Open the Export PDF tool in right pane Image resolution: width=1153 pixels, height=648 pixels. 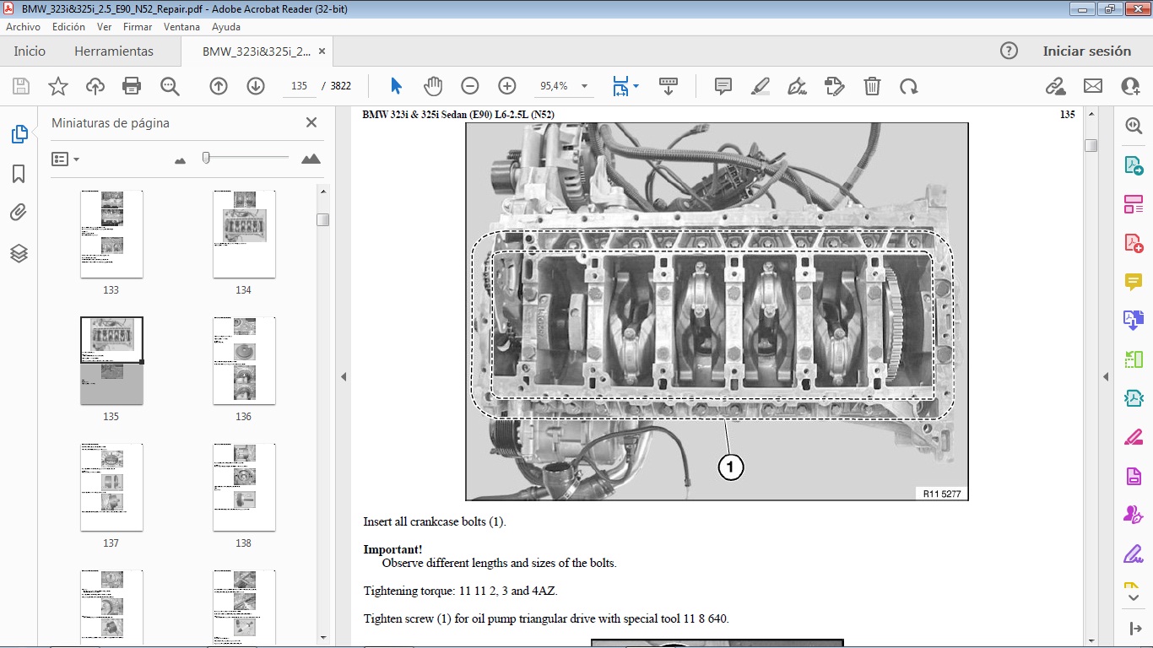tap(1134, 165)
